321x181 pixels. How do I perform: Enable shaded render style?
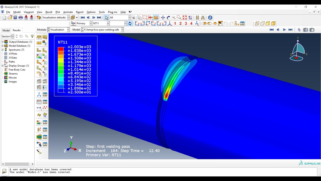click(273, 23)
